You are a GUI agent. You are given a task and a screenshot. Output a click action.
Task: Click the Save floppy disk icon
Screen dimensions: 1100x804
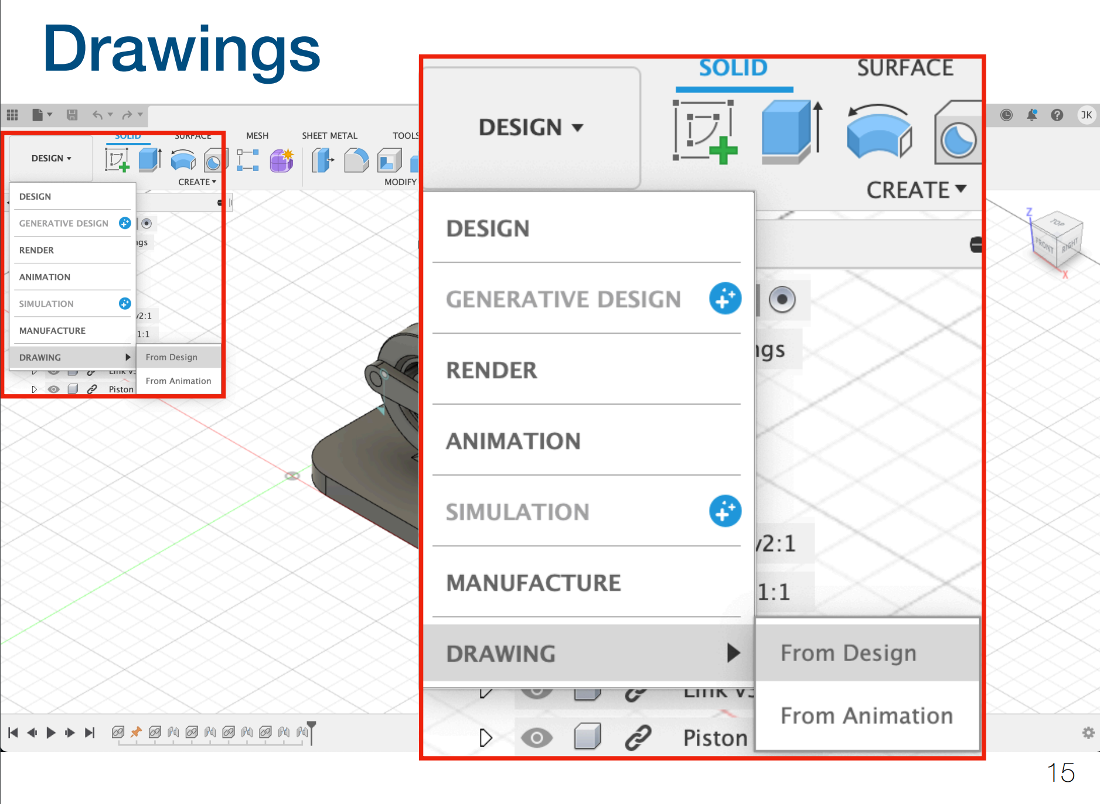tap(72, 115)
